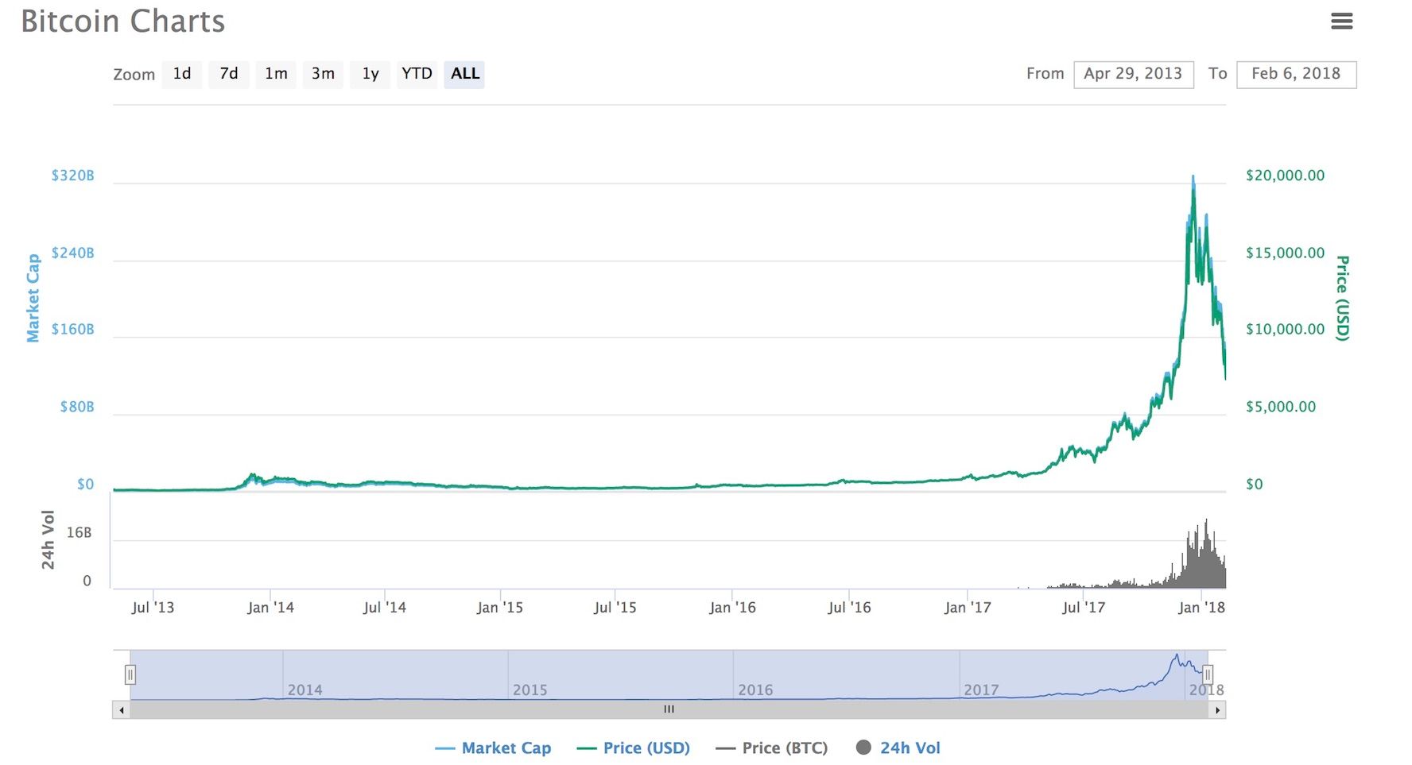Click the 24h Vol gray circle legend marker

pyautogui.click(x=863, y=748)
